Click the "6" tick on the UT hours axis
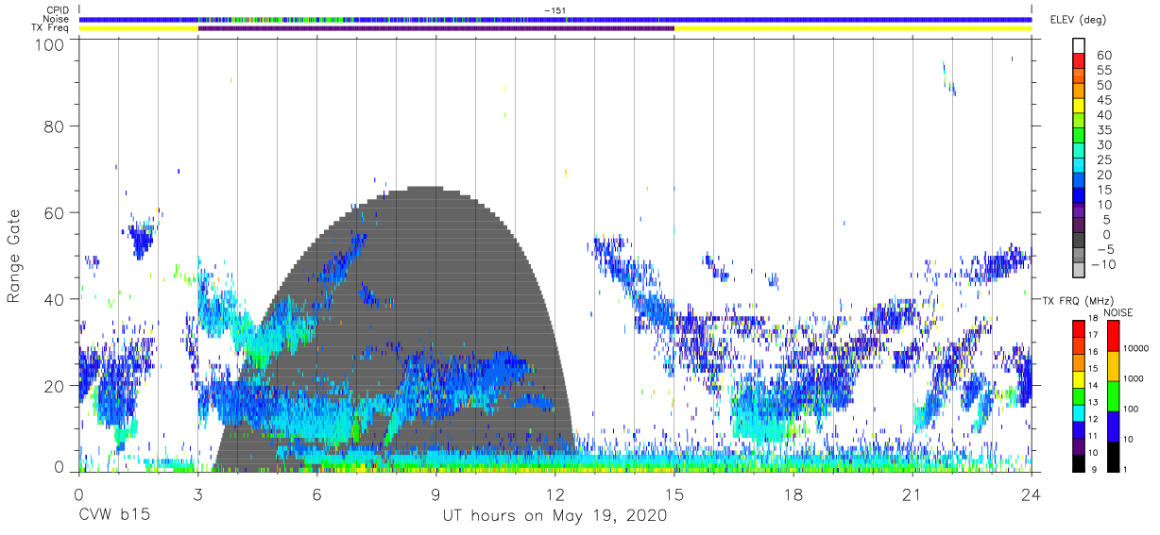This screenshot has height=535, width=1160. click(x=316, y=495)
